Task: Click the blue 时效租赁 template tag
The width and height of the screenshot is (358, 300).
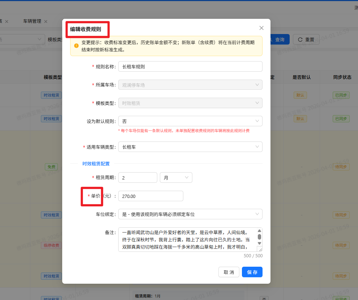Action: point(51,95)
